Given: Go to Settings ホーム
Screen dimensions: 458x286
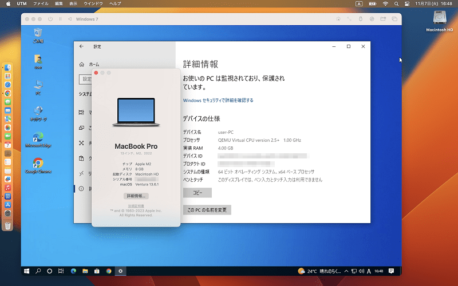Looking at the screenshot, I should point(89,64).
